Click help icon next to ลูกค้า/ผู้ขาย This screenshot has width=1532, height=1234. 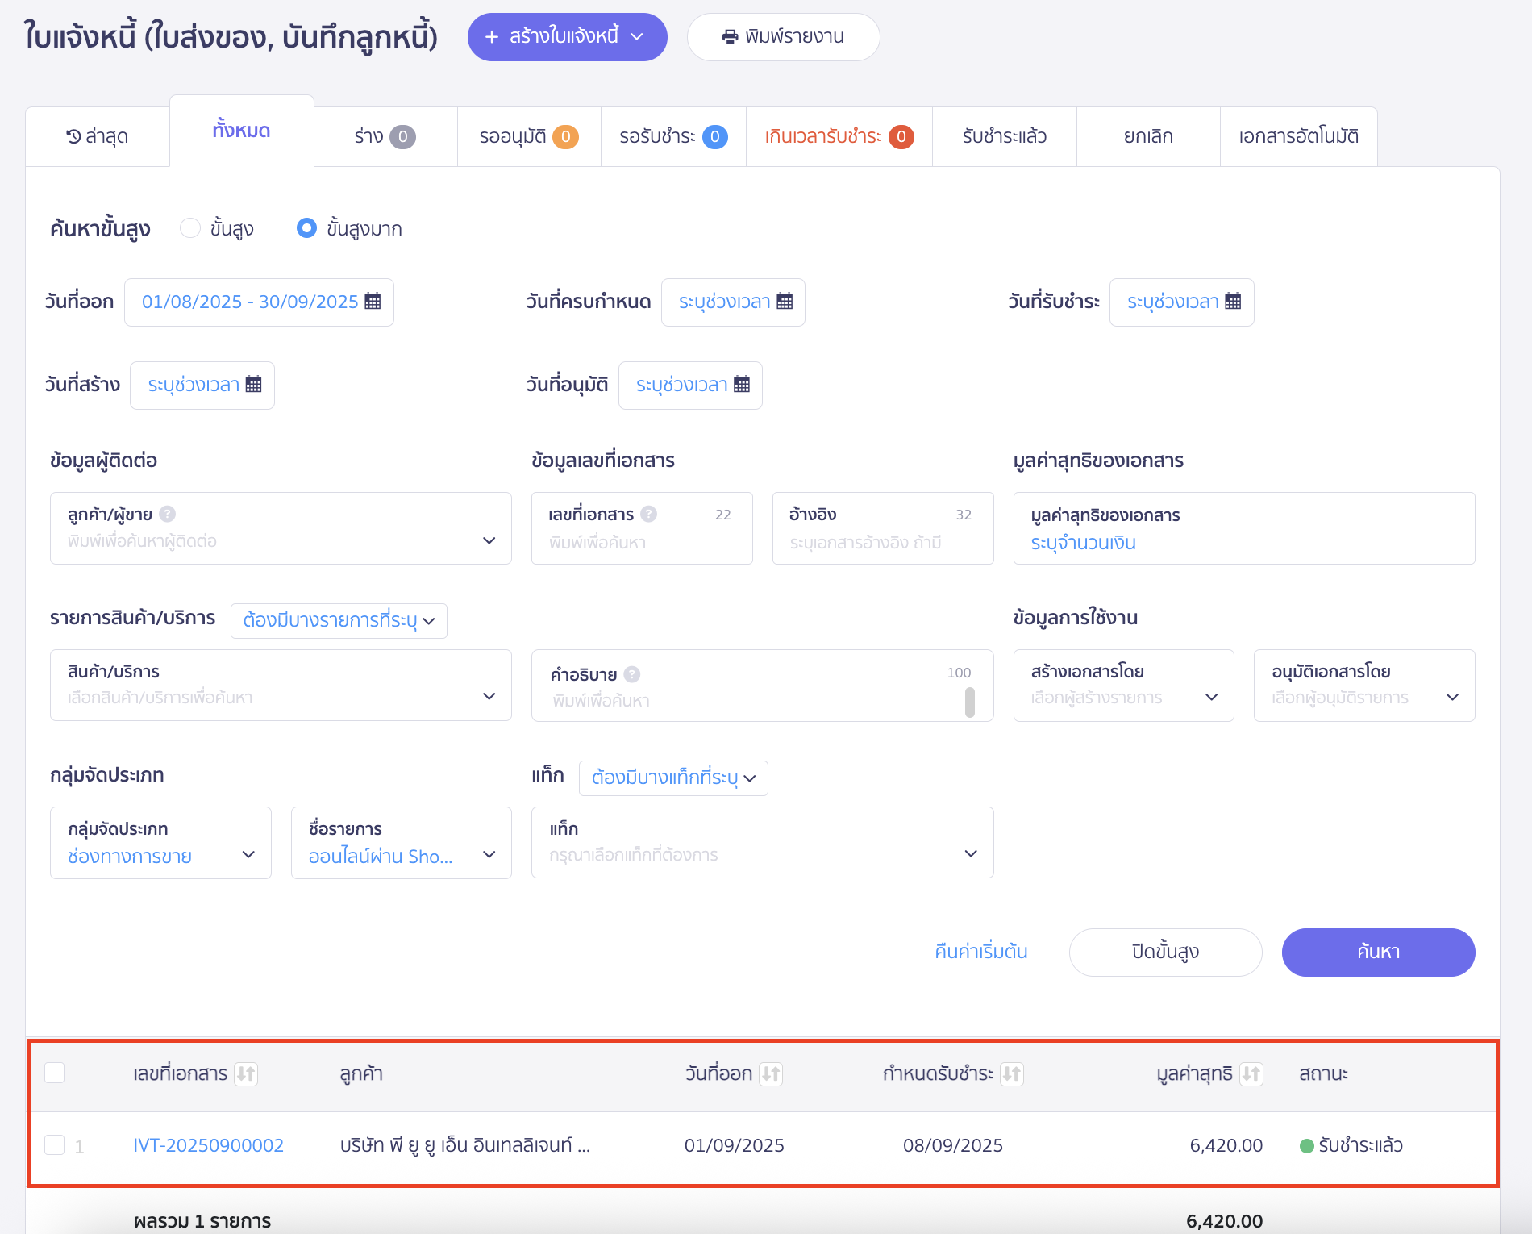coord(167,514)
